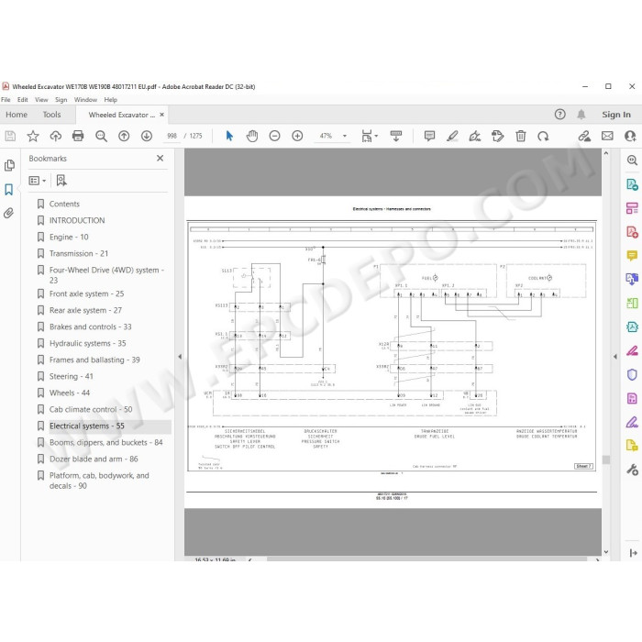This screenshot has height=642, width=642.
Task: Find current bookmark icon
Action: click(61, 181)
